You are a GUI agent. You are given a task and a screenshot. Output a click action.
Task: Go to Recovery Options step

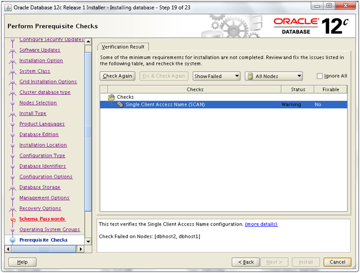click(x=40, y=209)
